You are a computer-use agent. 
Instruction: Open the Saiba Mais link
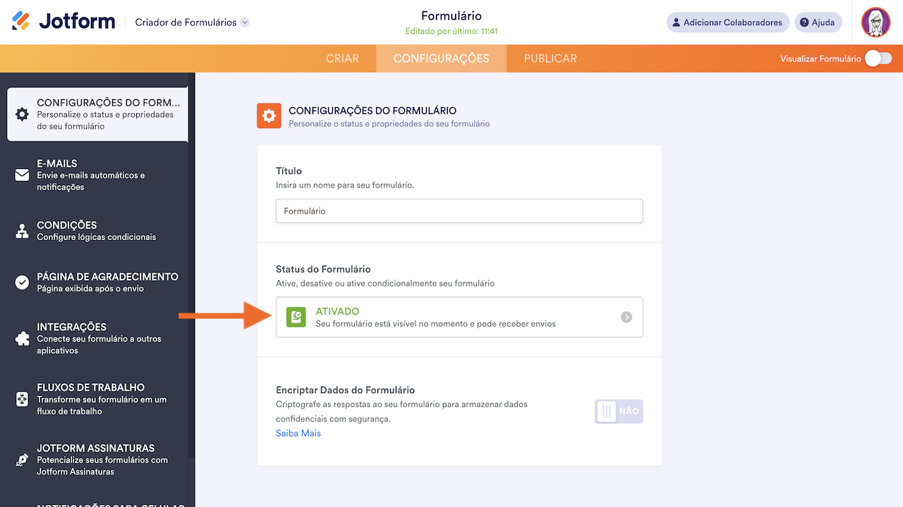point(298,433)
